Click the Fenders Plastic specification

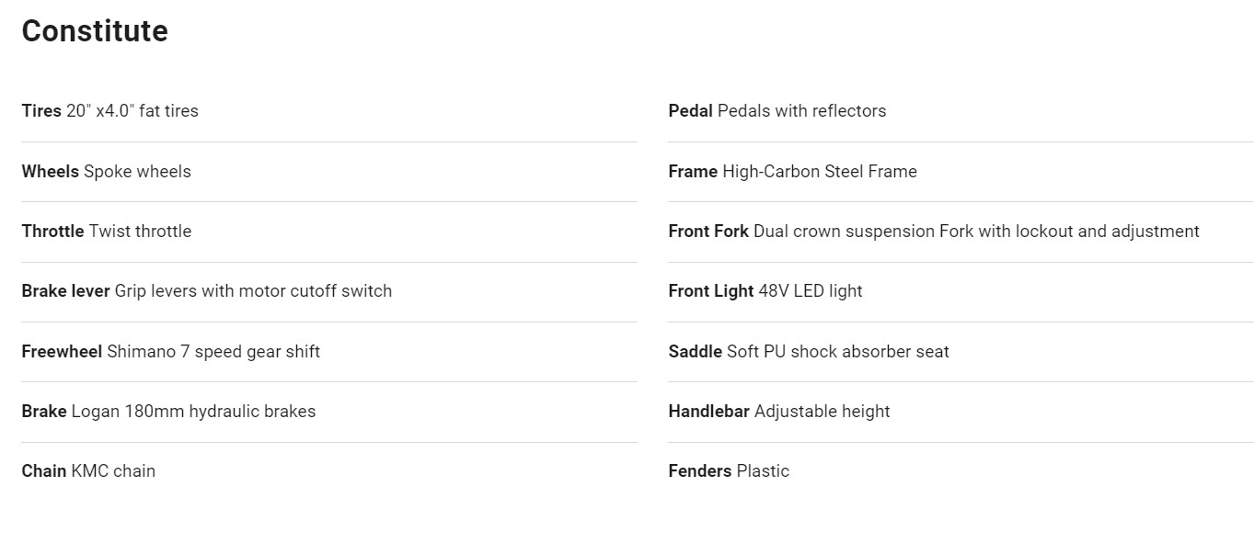click(x=729, y=471)
